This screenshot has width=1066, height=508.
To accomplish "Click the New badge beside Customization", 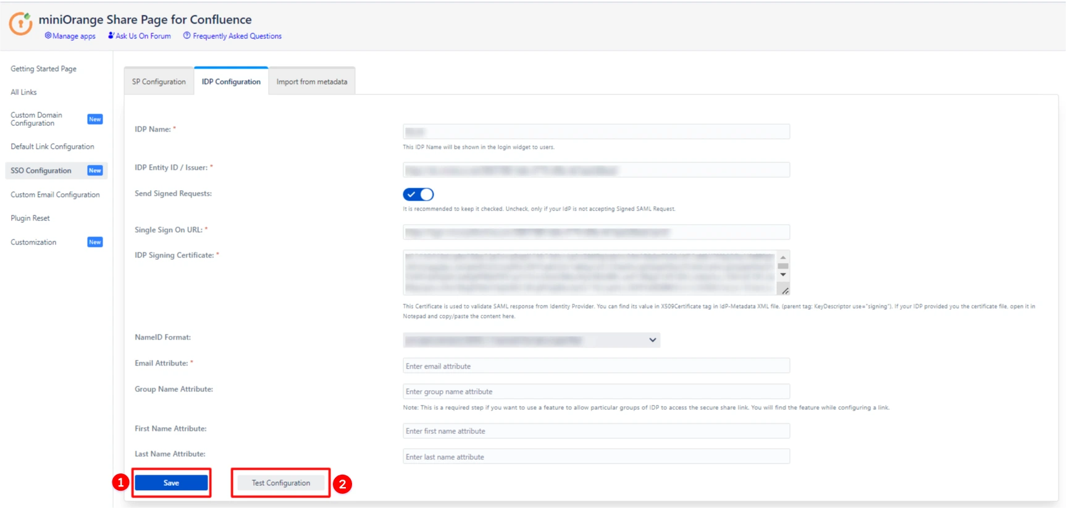I will (95, 242).
